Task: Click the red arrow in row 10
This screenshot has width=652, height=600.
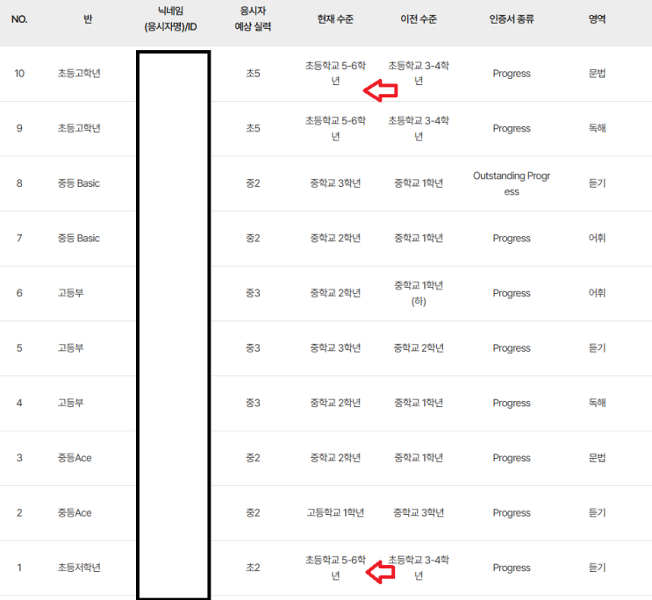Action: [x=381, y=89]
